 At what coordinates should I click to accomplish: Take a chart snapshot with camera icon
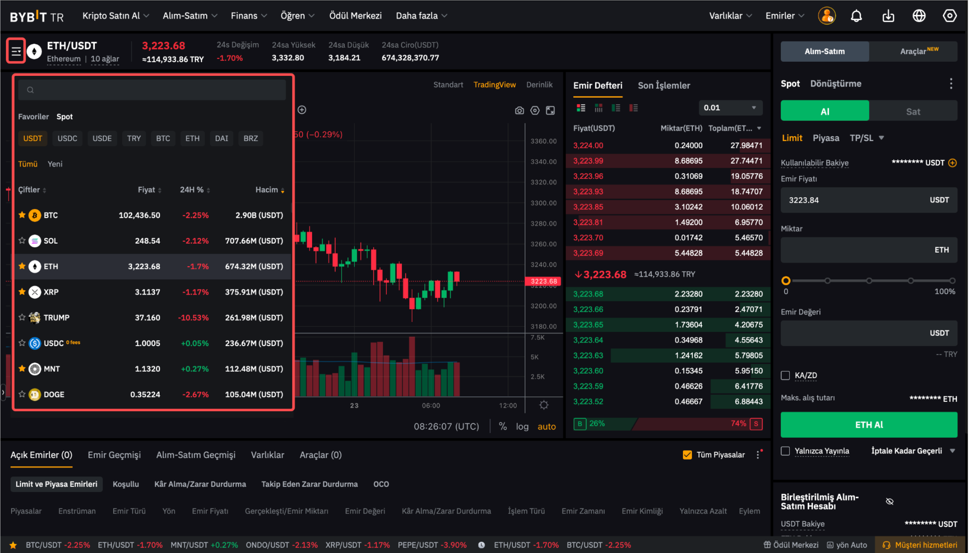click(519, 111)
